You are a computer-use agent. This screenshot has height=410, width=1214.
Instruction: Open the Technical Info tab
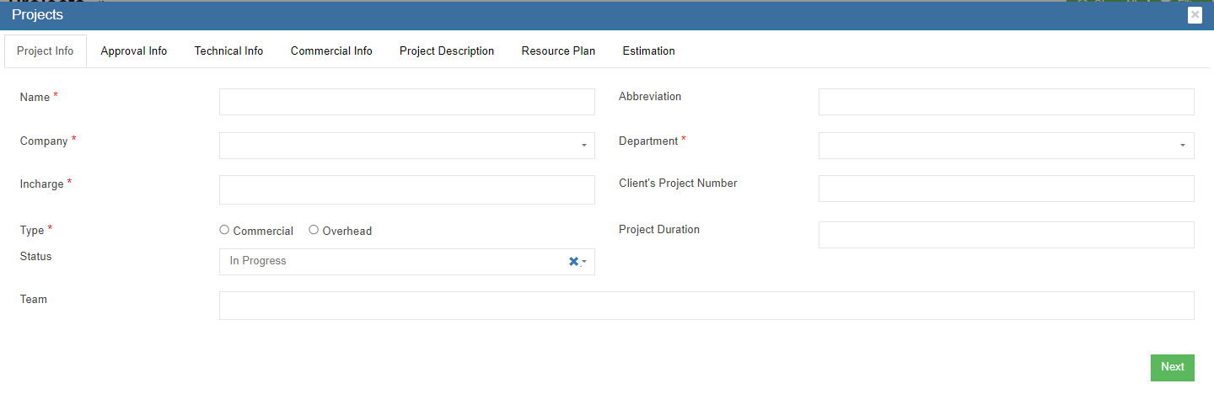click(x=228, y=51)
